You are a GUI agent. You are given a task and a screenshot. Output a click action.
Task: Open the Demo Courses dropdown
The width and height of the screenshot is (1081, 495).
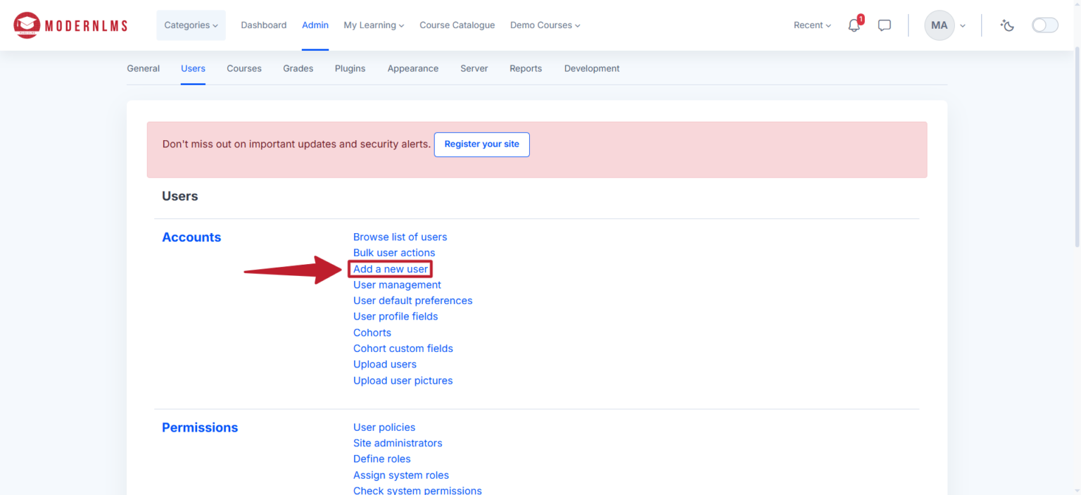coord(544,25)
